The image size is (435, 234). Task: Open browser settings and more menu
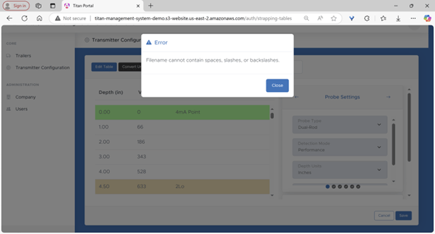pos(413,18)
